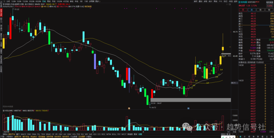Open the 分时 intraday view

click(x=8, y=1)
